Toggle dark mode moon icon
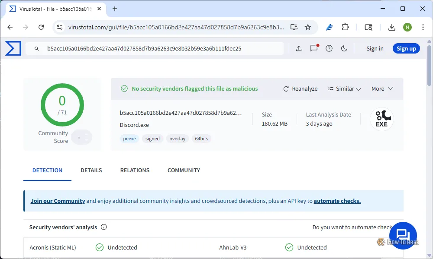This screenshot has width=433, height=259. pos(344,48)
